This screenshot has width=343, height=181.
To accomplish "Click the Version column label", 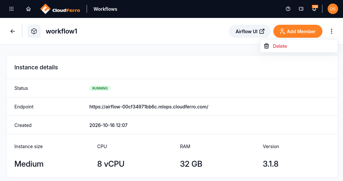I will coord(271,146).
